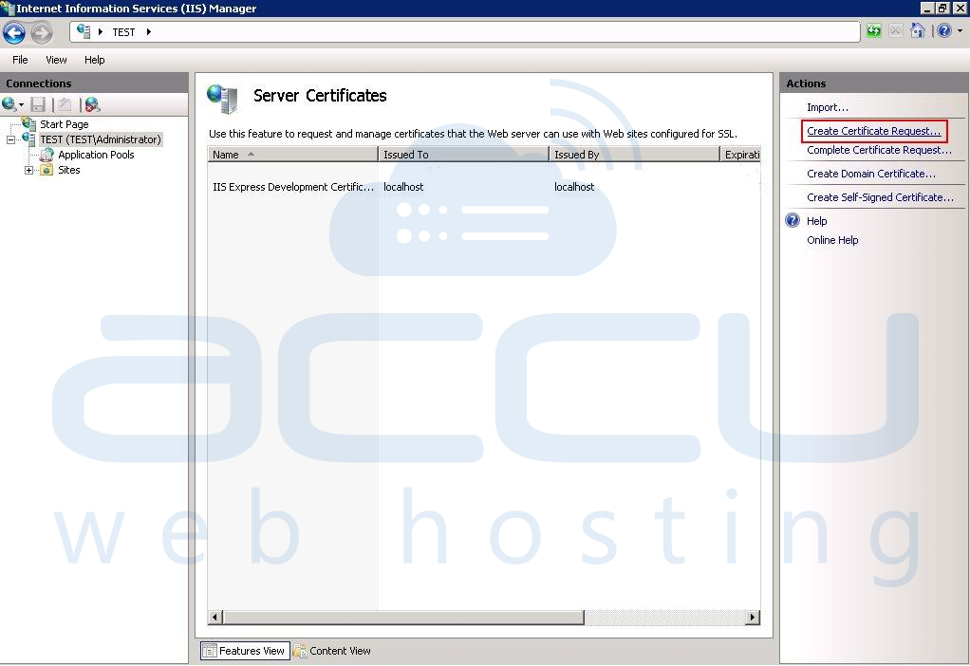Click Import... in Actions pane
The height and width of the screenshot is (666, 970).
(827, 107)
